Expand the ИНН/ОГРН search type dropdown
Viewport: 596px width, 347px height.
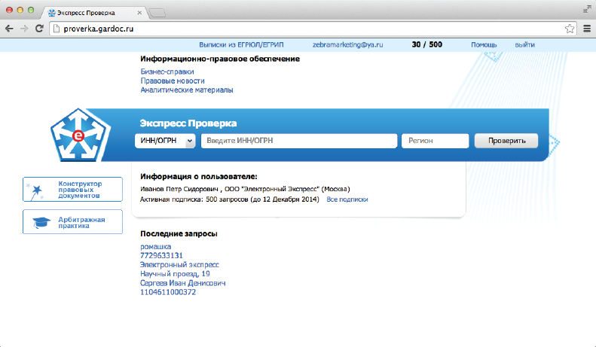pos(165,141)
